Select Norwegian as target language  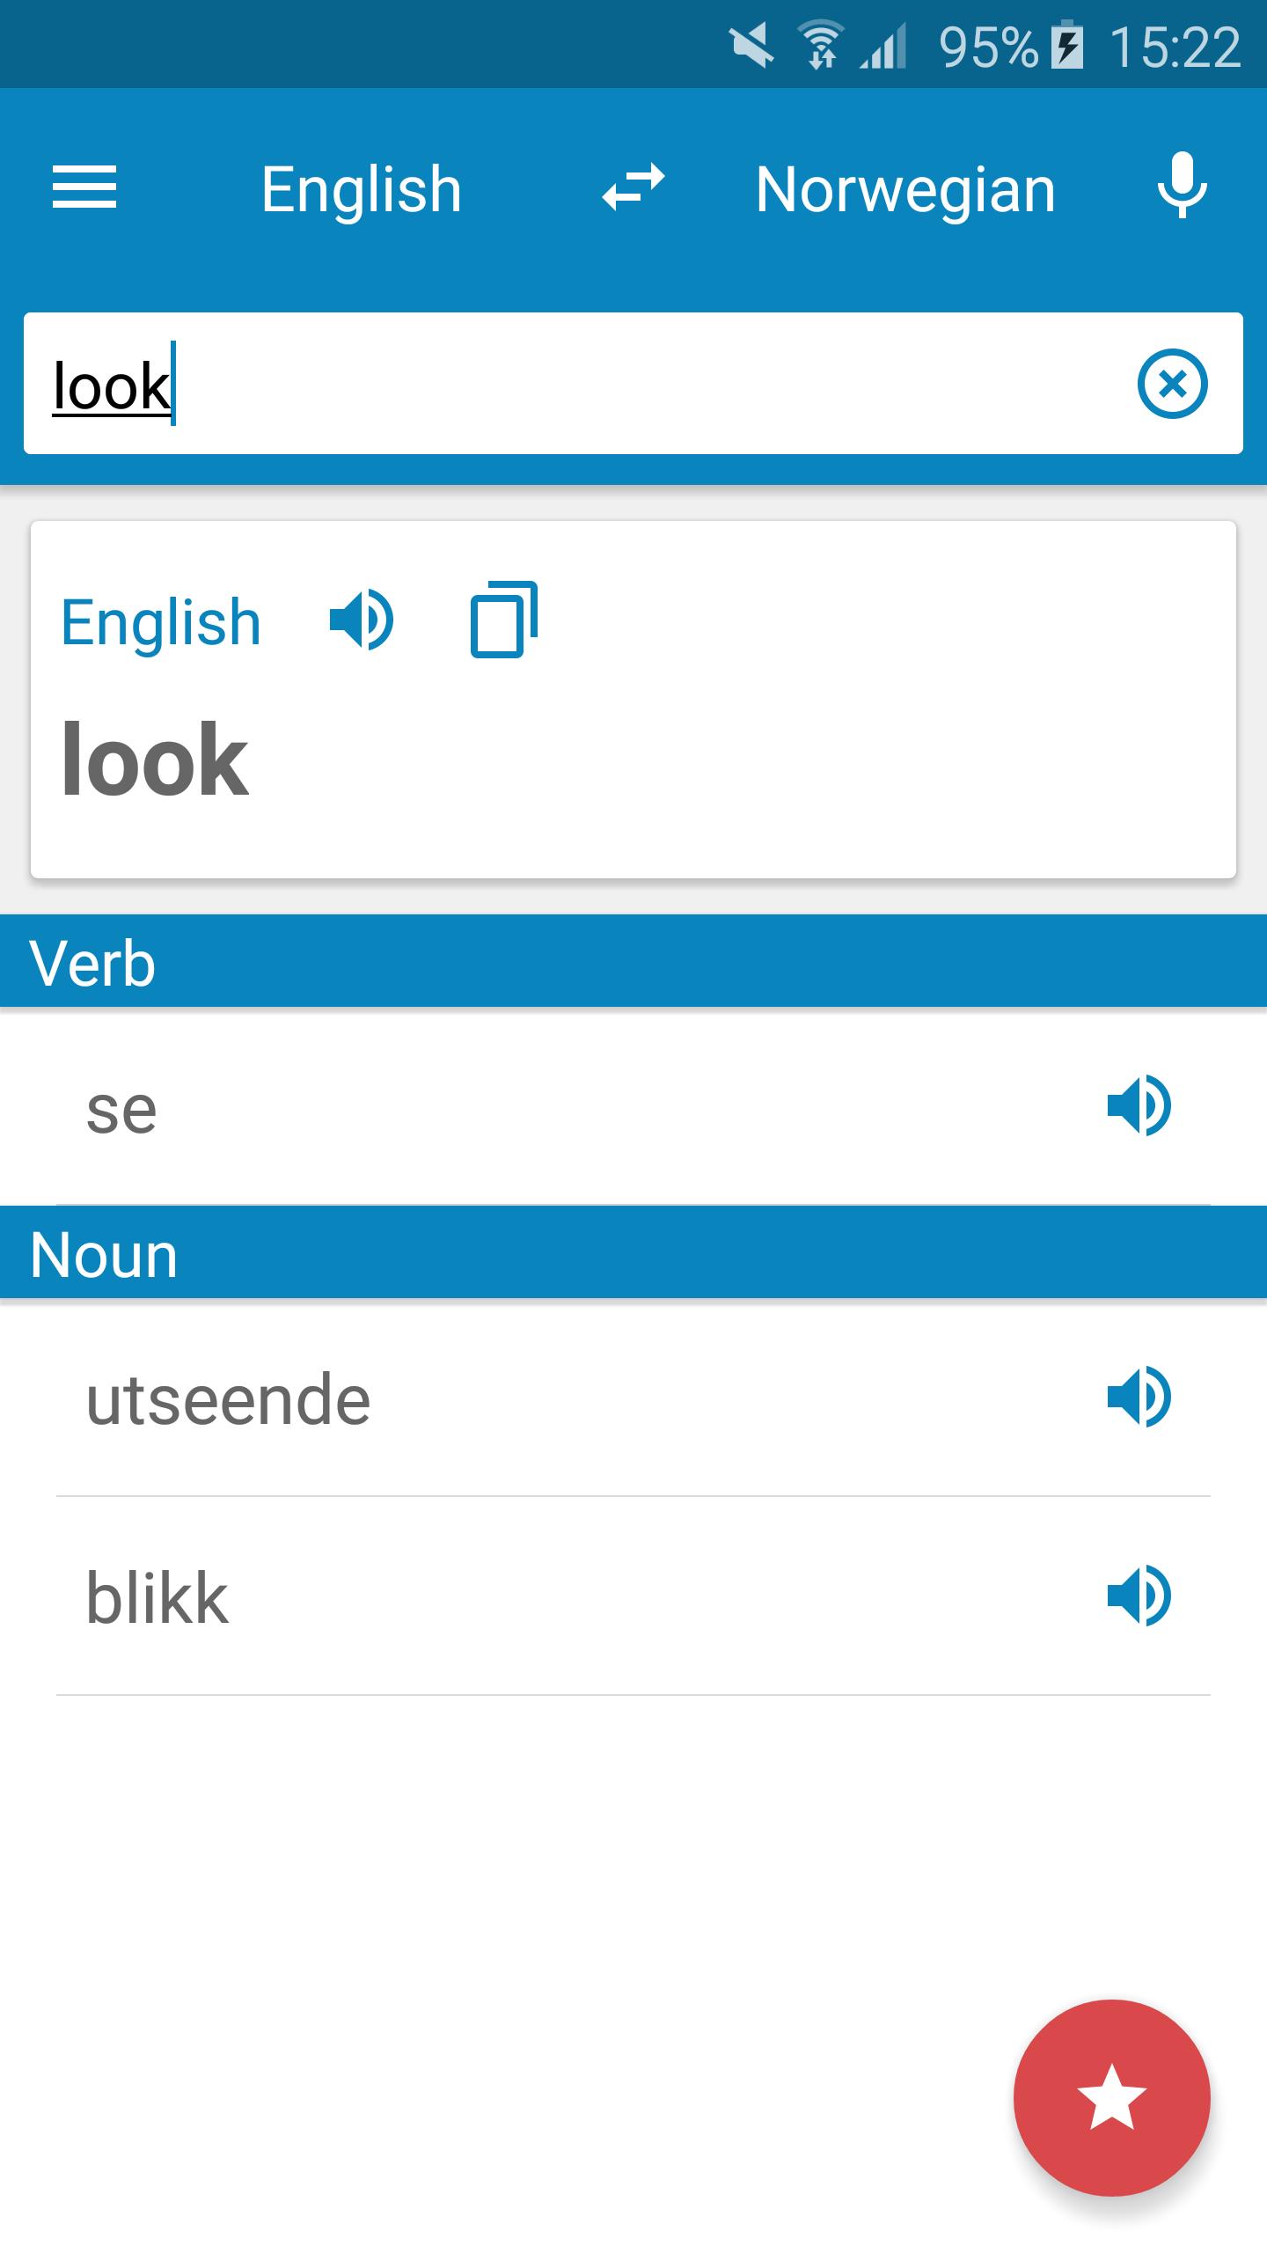click(x=904, y=189)
